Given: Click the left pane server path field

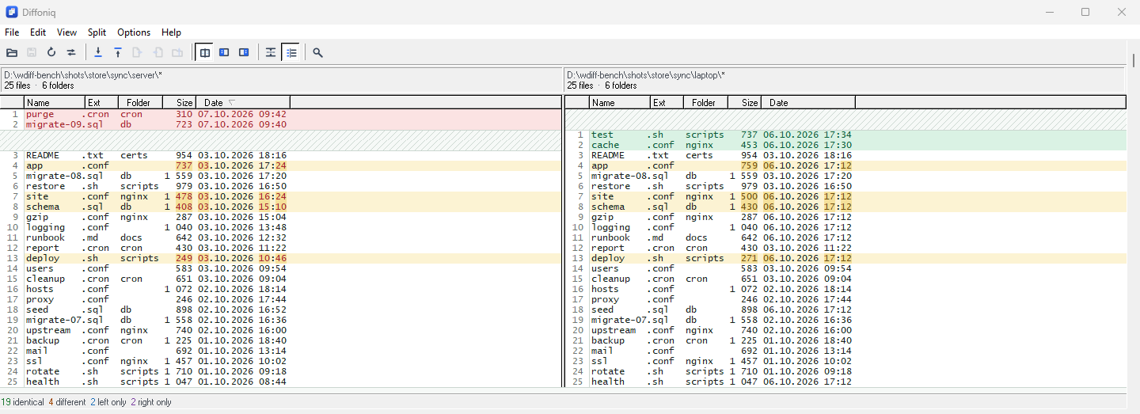Looking at the screenshot, I should coord(280,80).
